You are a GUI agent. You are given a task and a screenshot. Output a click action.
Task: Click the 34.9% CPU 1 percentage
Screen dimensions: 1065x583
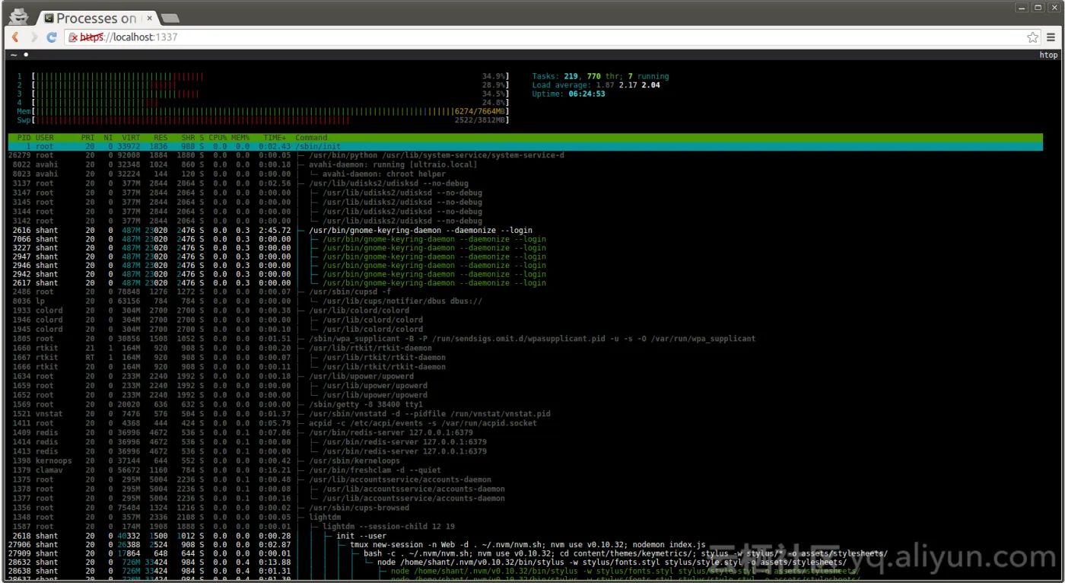tap(494, 76)
